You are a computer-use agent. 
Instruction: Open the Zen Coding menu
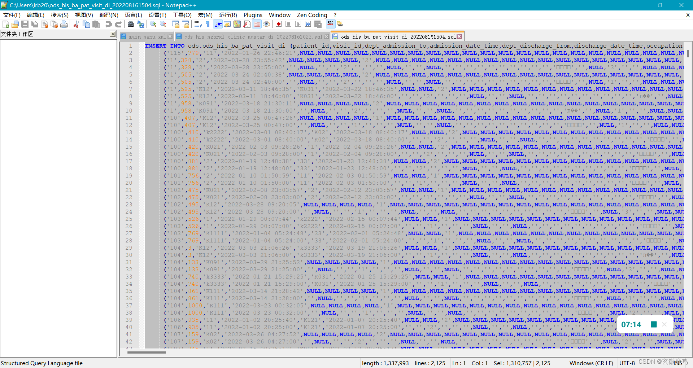pos(312,15)
